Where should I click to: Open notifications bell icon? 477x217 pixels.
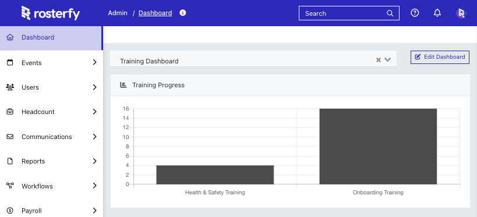437,13
